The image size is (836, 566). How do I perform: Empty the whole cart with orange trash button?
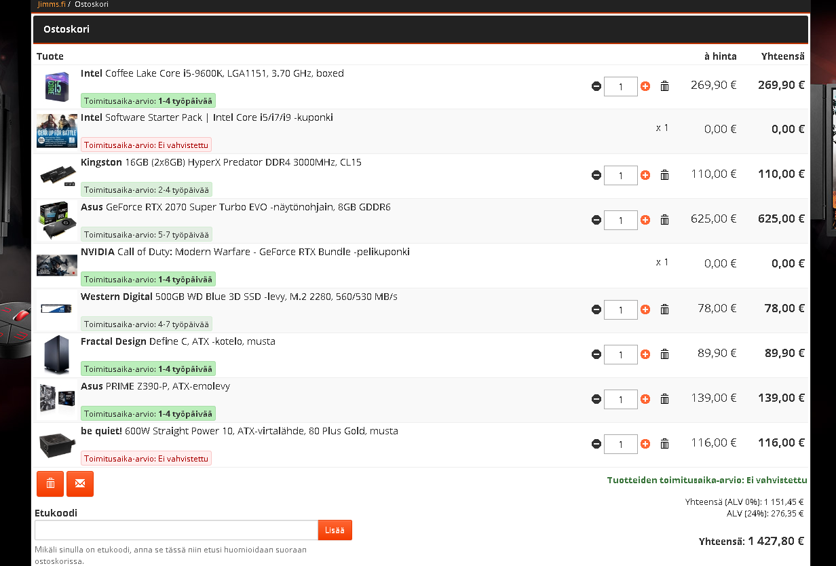[50, 484]
